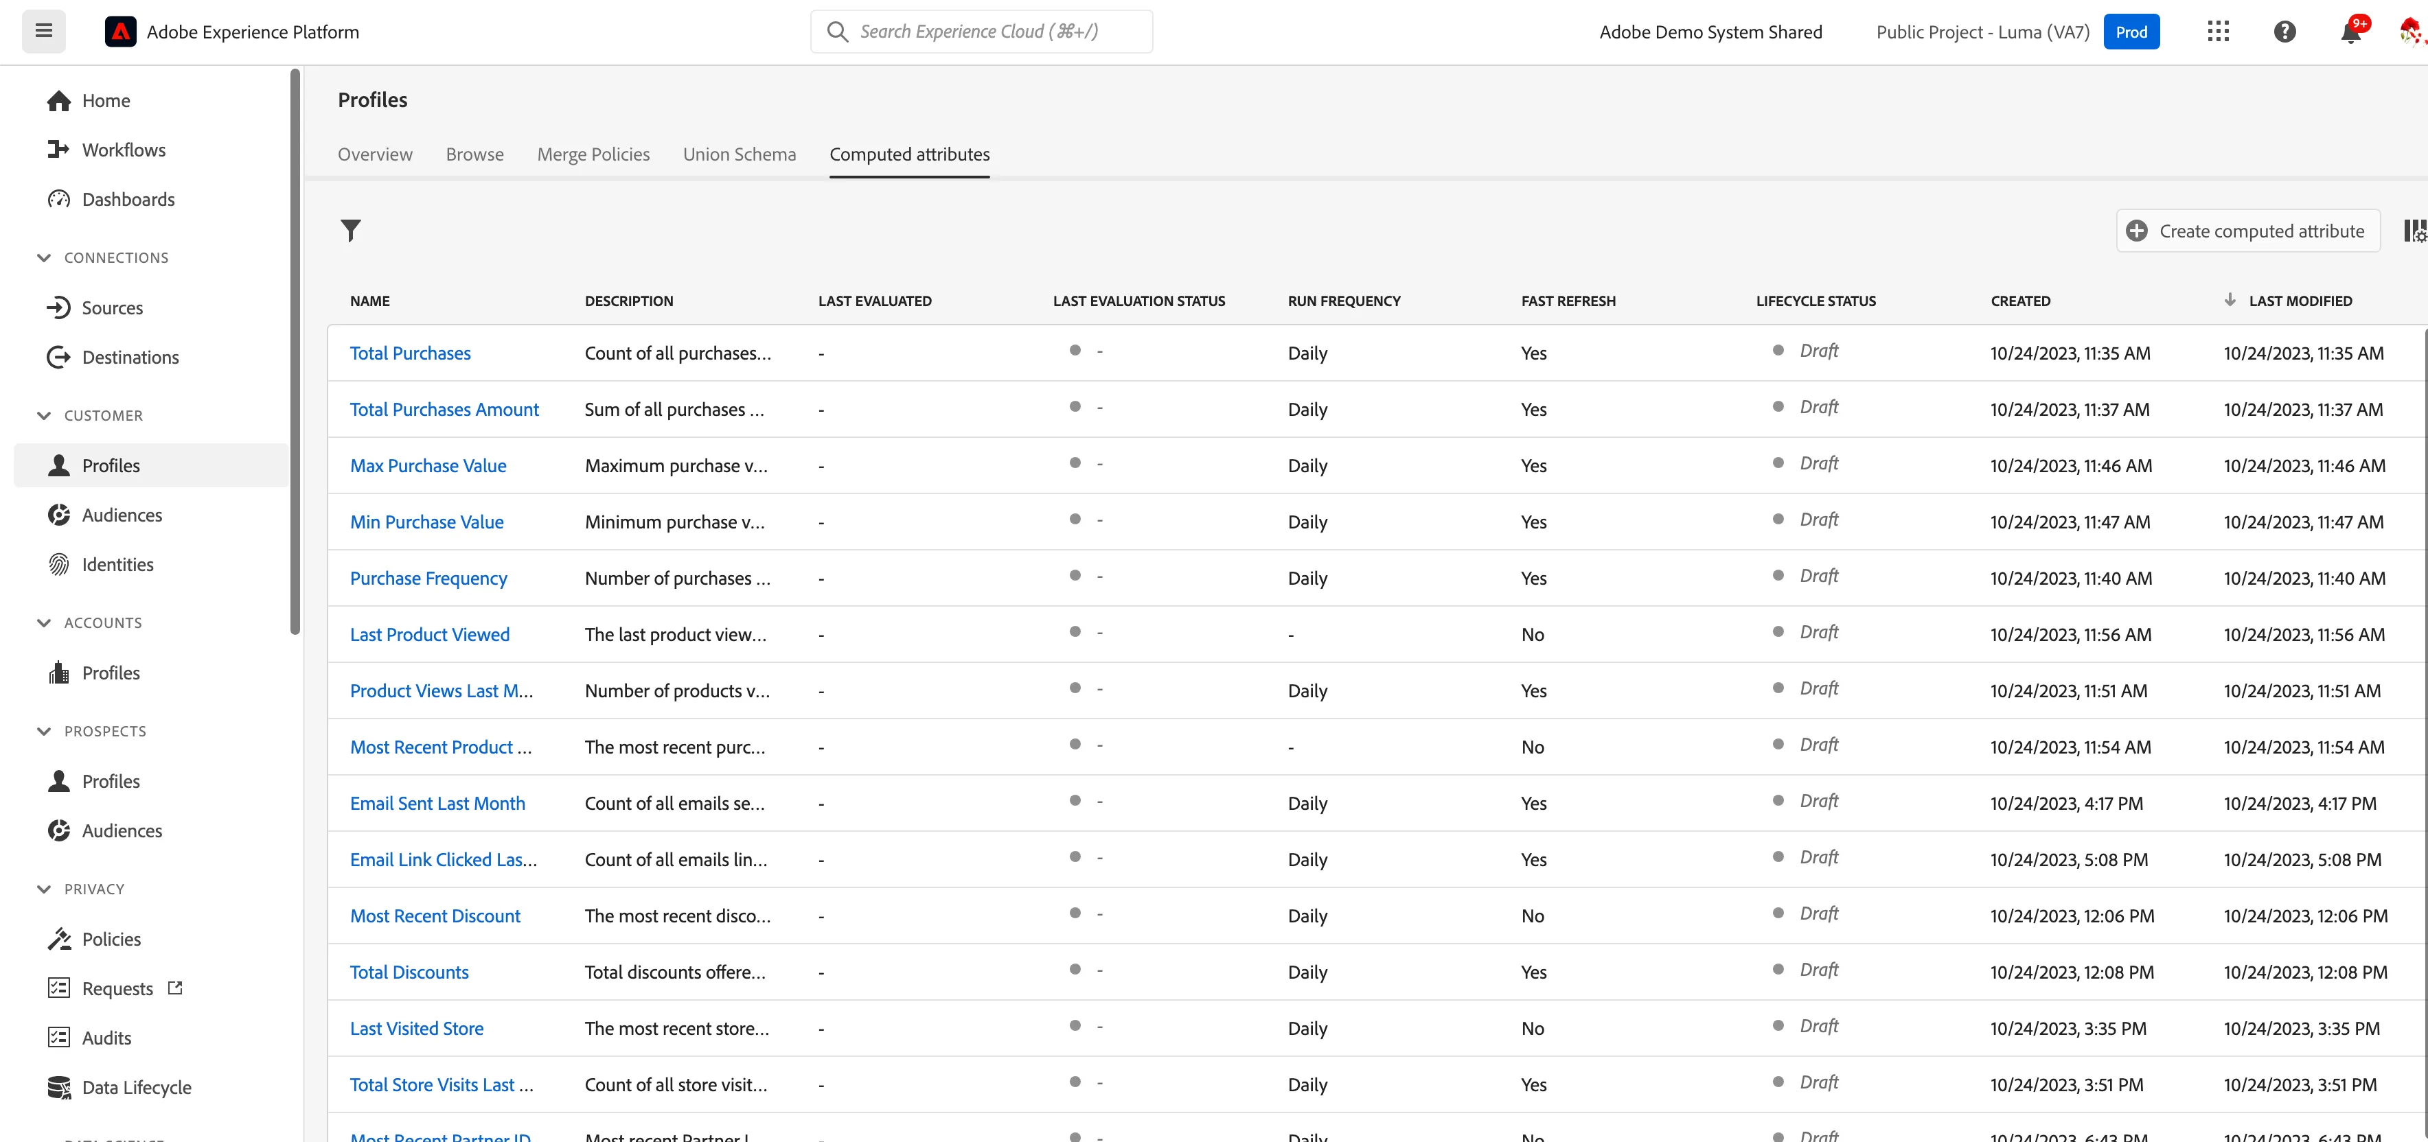Sort by NAME column header
Screen dimensions: 2428x1142
[x=369, y=301]
